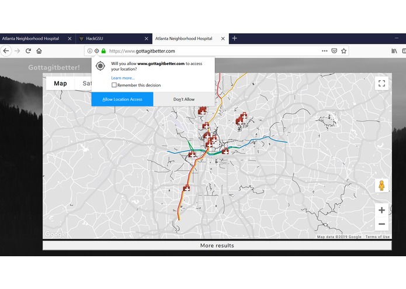Reload the current page
The image size is (406, 289).
tap(28, 51)
